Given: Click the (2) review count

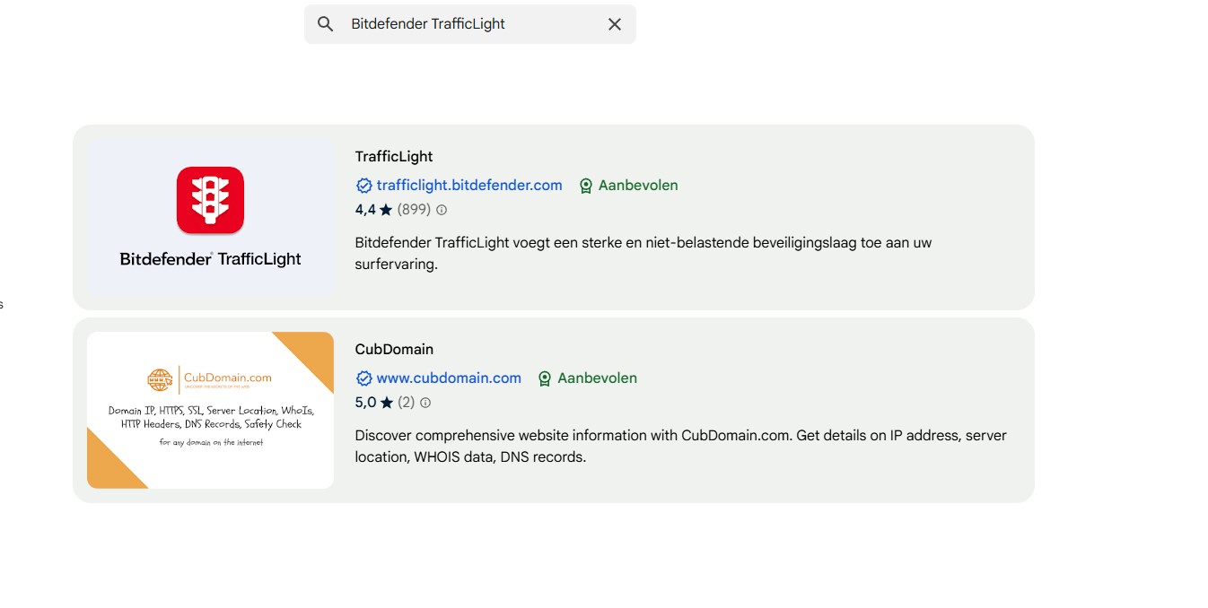Looking at the screenshot, I should click(x=406, y=403).
